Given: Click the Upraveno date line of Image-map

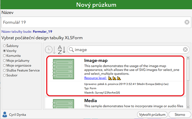Looking at the screenshot, I should coord(126,84).
